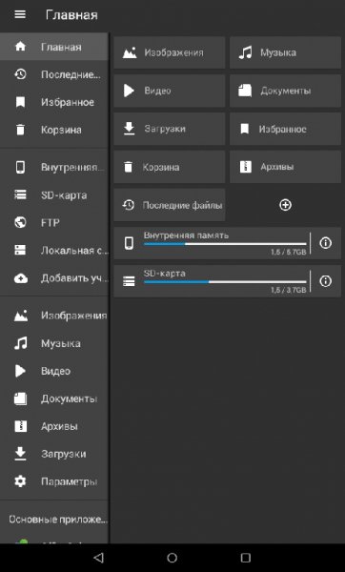Open the Музыка tile on main panel
The width and height of the screenshot is (345, 572).
pyautogui.click(x=285, y=52)
